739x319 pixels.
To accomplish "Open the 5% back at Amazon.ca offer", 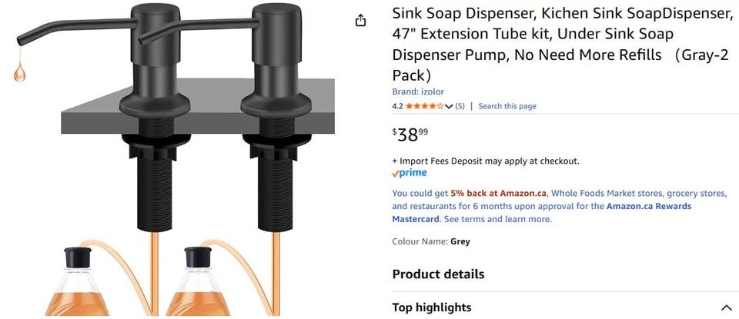I will (498, 194).
